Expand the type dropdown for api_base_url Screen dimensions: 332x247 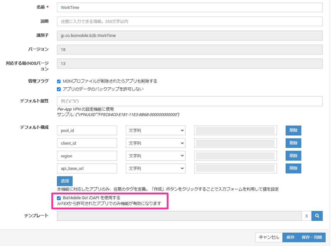[156, 168]
